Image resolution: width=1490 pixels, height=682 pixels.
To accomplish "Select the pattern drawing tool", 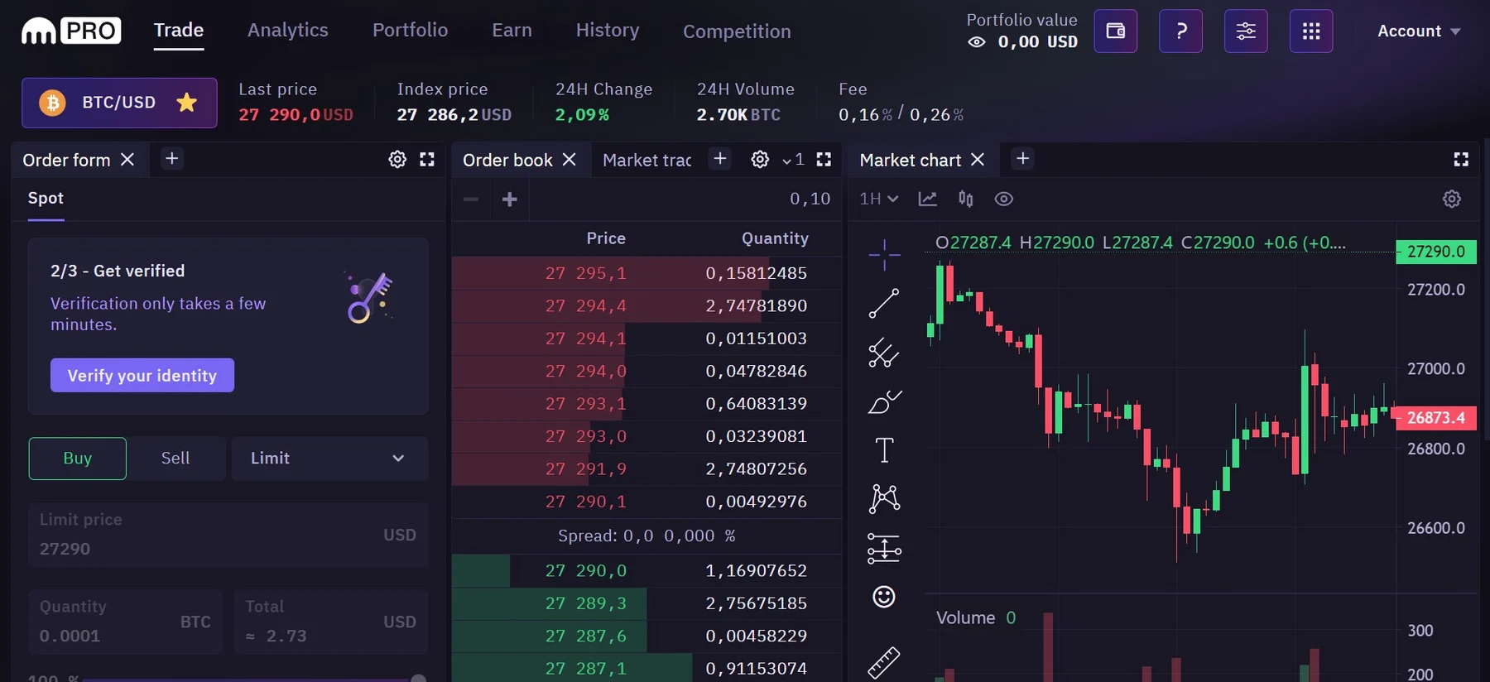I will pos(884,498).
